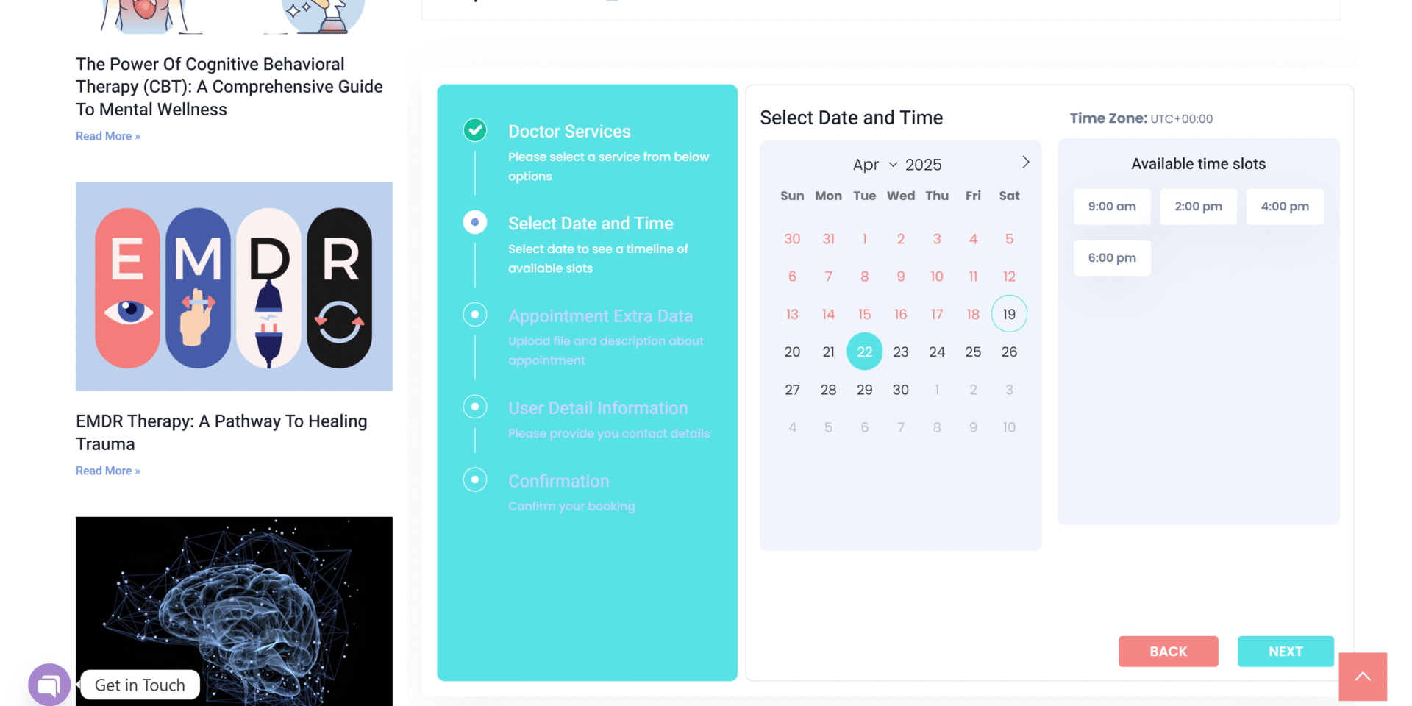The height and width of the screenshot is (706, 1412).
Task: Click the Appointment Extra Data step circle
Action: click(x=475, y=315)
